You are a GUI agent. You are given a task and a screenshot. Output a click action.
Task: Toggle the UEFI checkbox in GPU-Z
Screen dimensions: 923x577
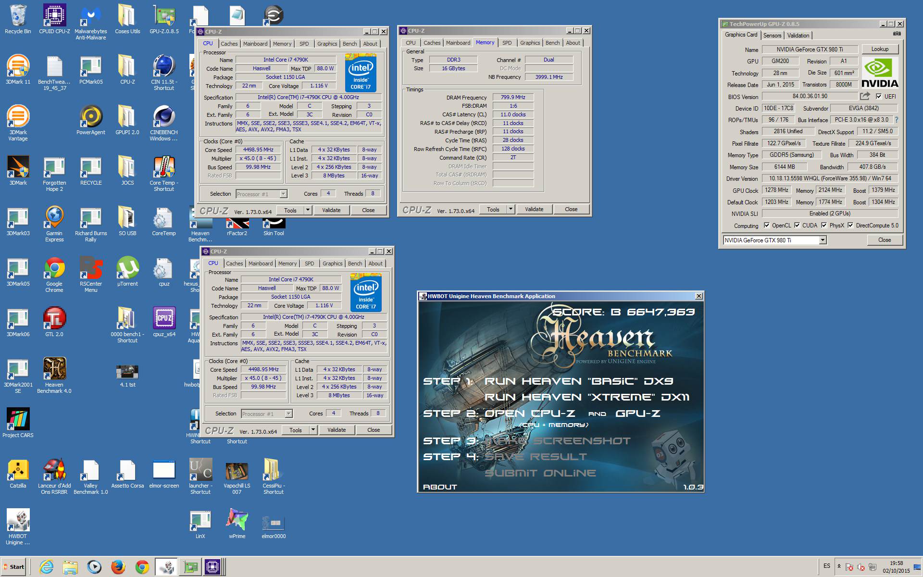(x=879, y=96)
